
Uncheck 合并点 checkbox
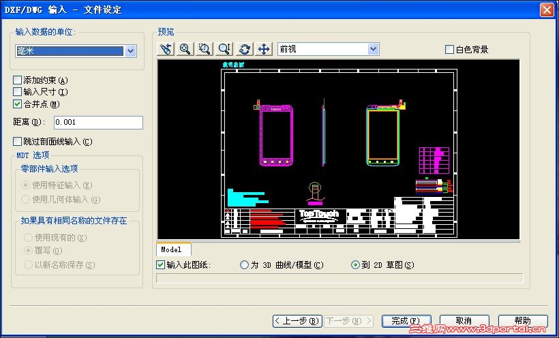pyautogui.click(x=17, y=104)
